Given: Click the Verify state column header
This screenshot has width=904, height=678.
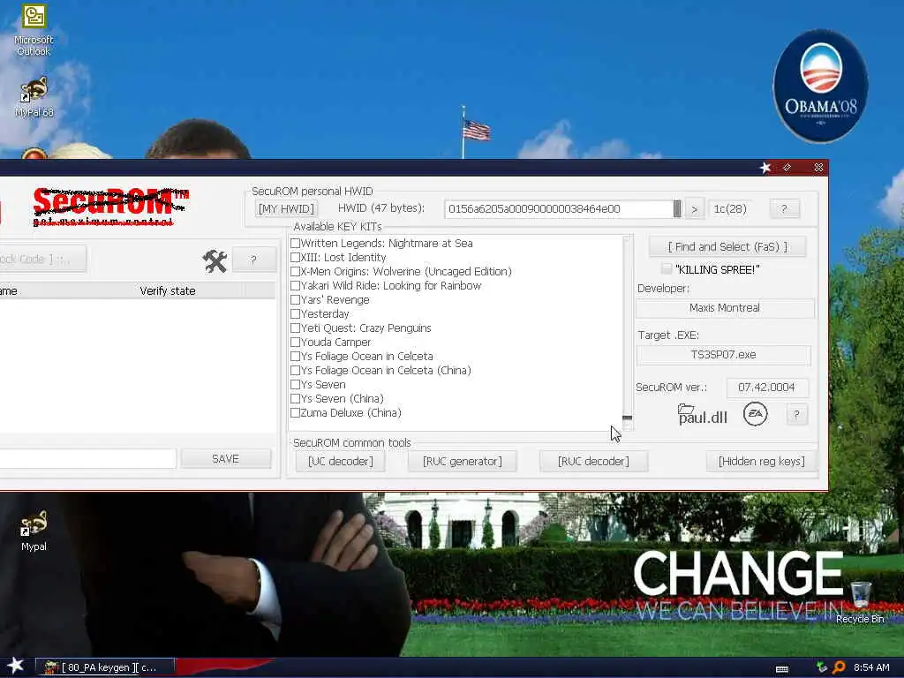Looking at the screenshot, I should point(168,291).
